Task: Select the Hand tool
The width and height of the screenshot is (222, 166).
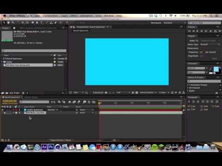Action: click(8, 23)
